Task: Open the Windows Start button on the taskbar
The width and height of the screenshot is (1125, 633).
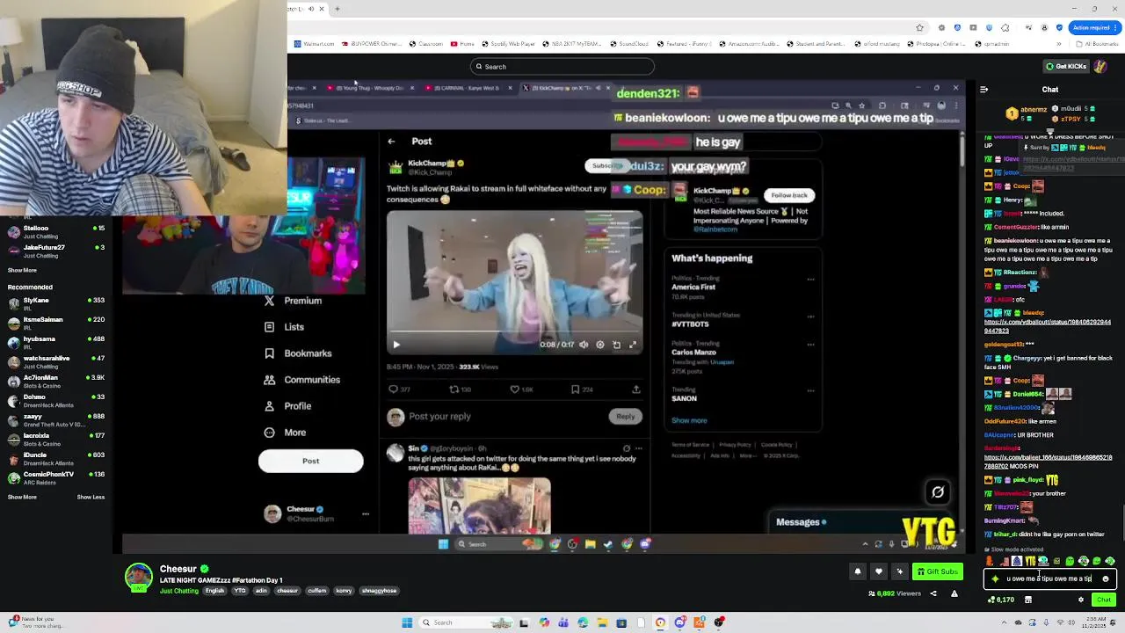Action: click(407, 622)
